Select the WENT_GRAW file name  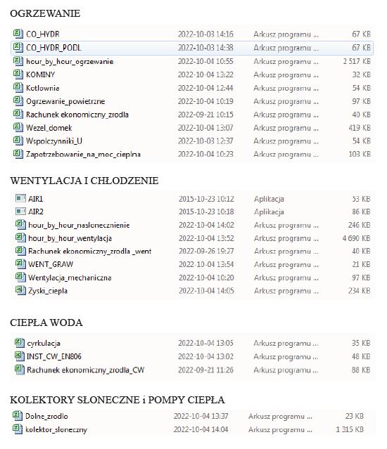51,264
